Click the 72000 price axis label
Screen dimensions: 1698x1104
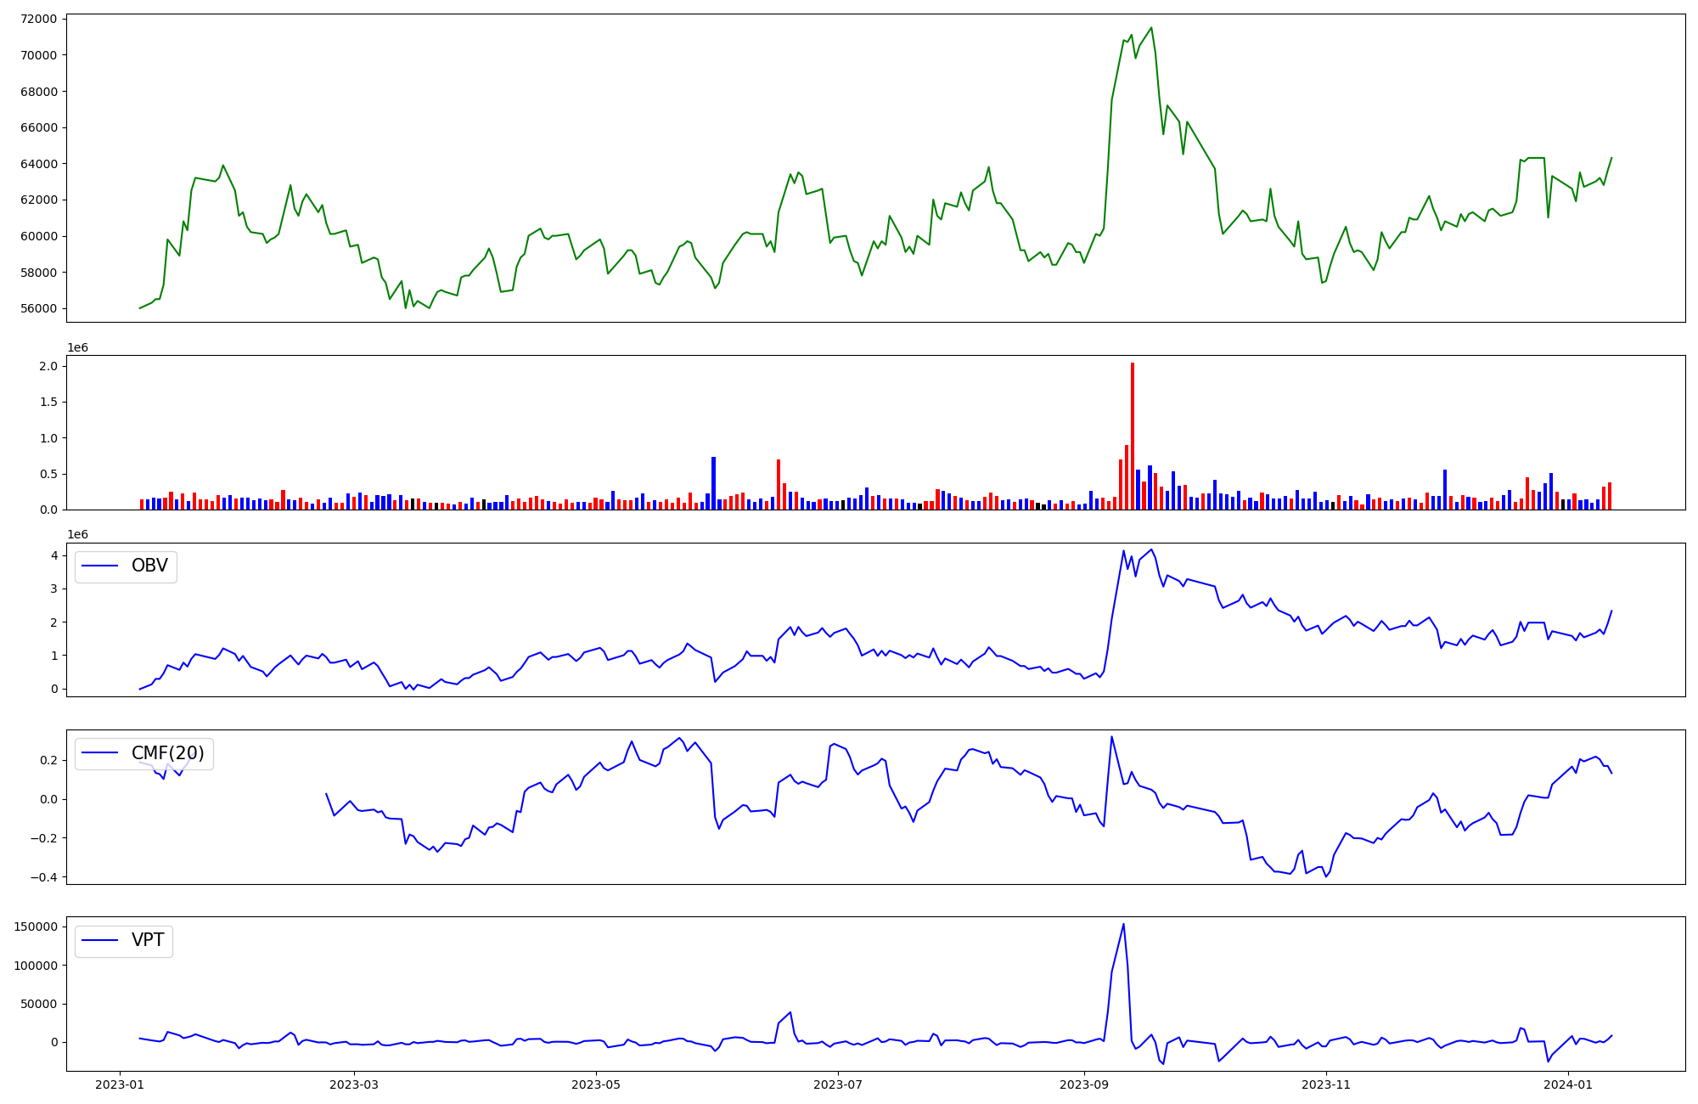coord(37,19)
